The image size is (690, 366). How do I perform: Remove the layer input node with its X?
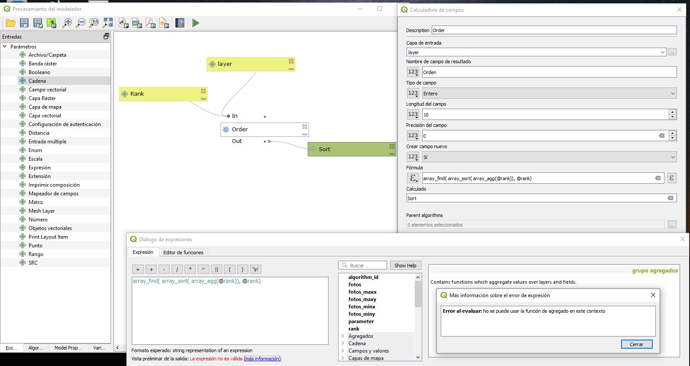(291, 62)
